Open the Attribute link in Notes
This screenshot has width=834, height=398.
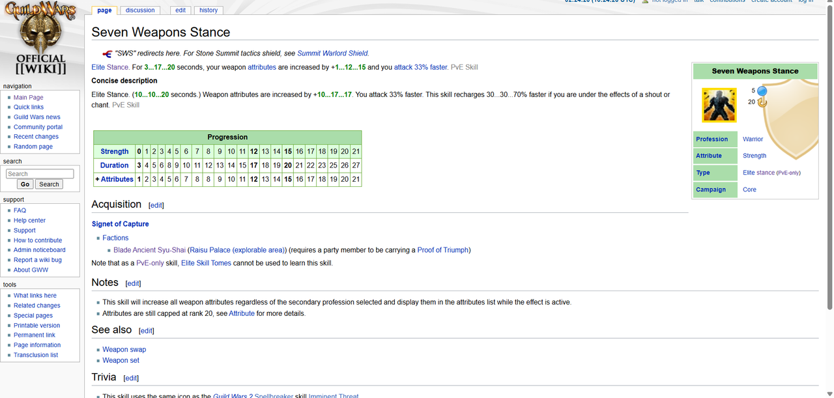pos(242,313)
